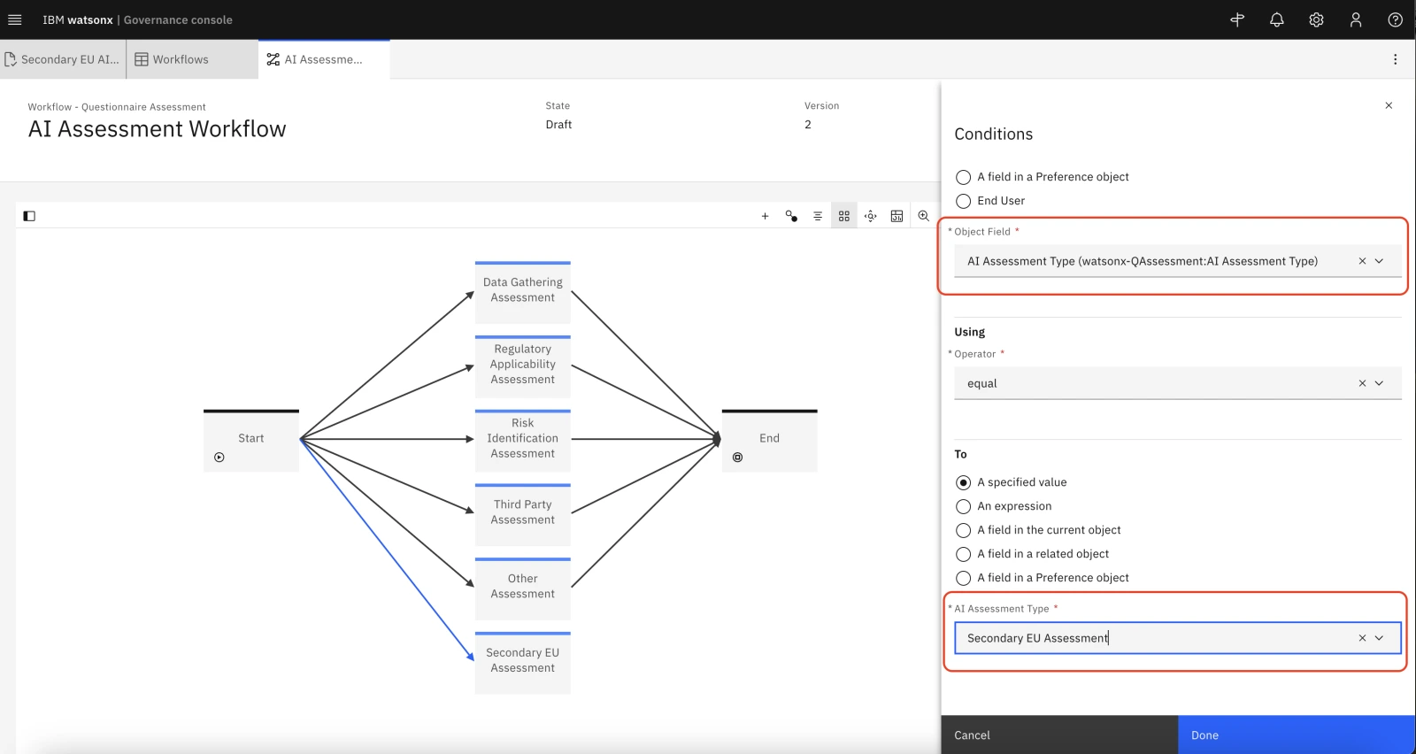Open the notifications bell

1276,19
